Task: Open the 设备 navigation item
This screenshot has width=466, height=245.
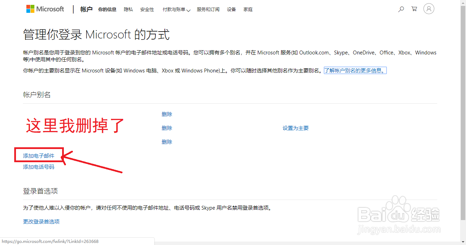Action: (231, 9)
